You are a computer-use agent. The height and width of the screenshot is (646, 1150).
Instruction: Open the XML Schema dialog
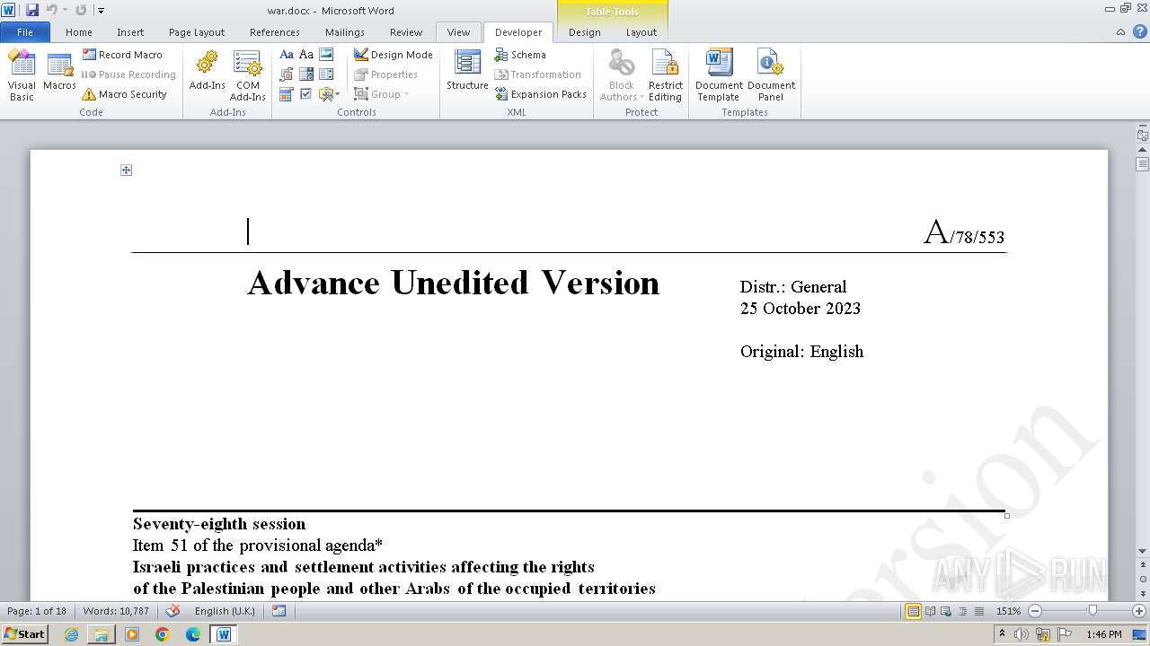tap(520, 55)
